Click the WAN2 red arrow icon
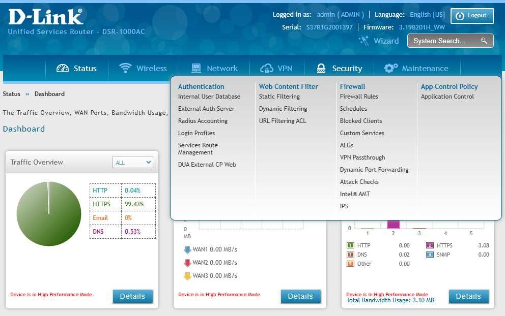The height and width of the screenshot is (316, 505). click(187, 263)
